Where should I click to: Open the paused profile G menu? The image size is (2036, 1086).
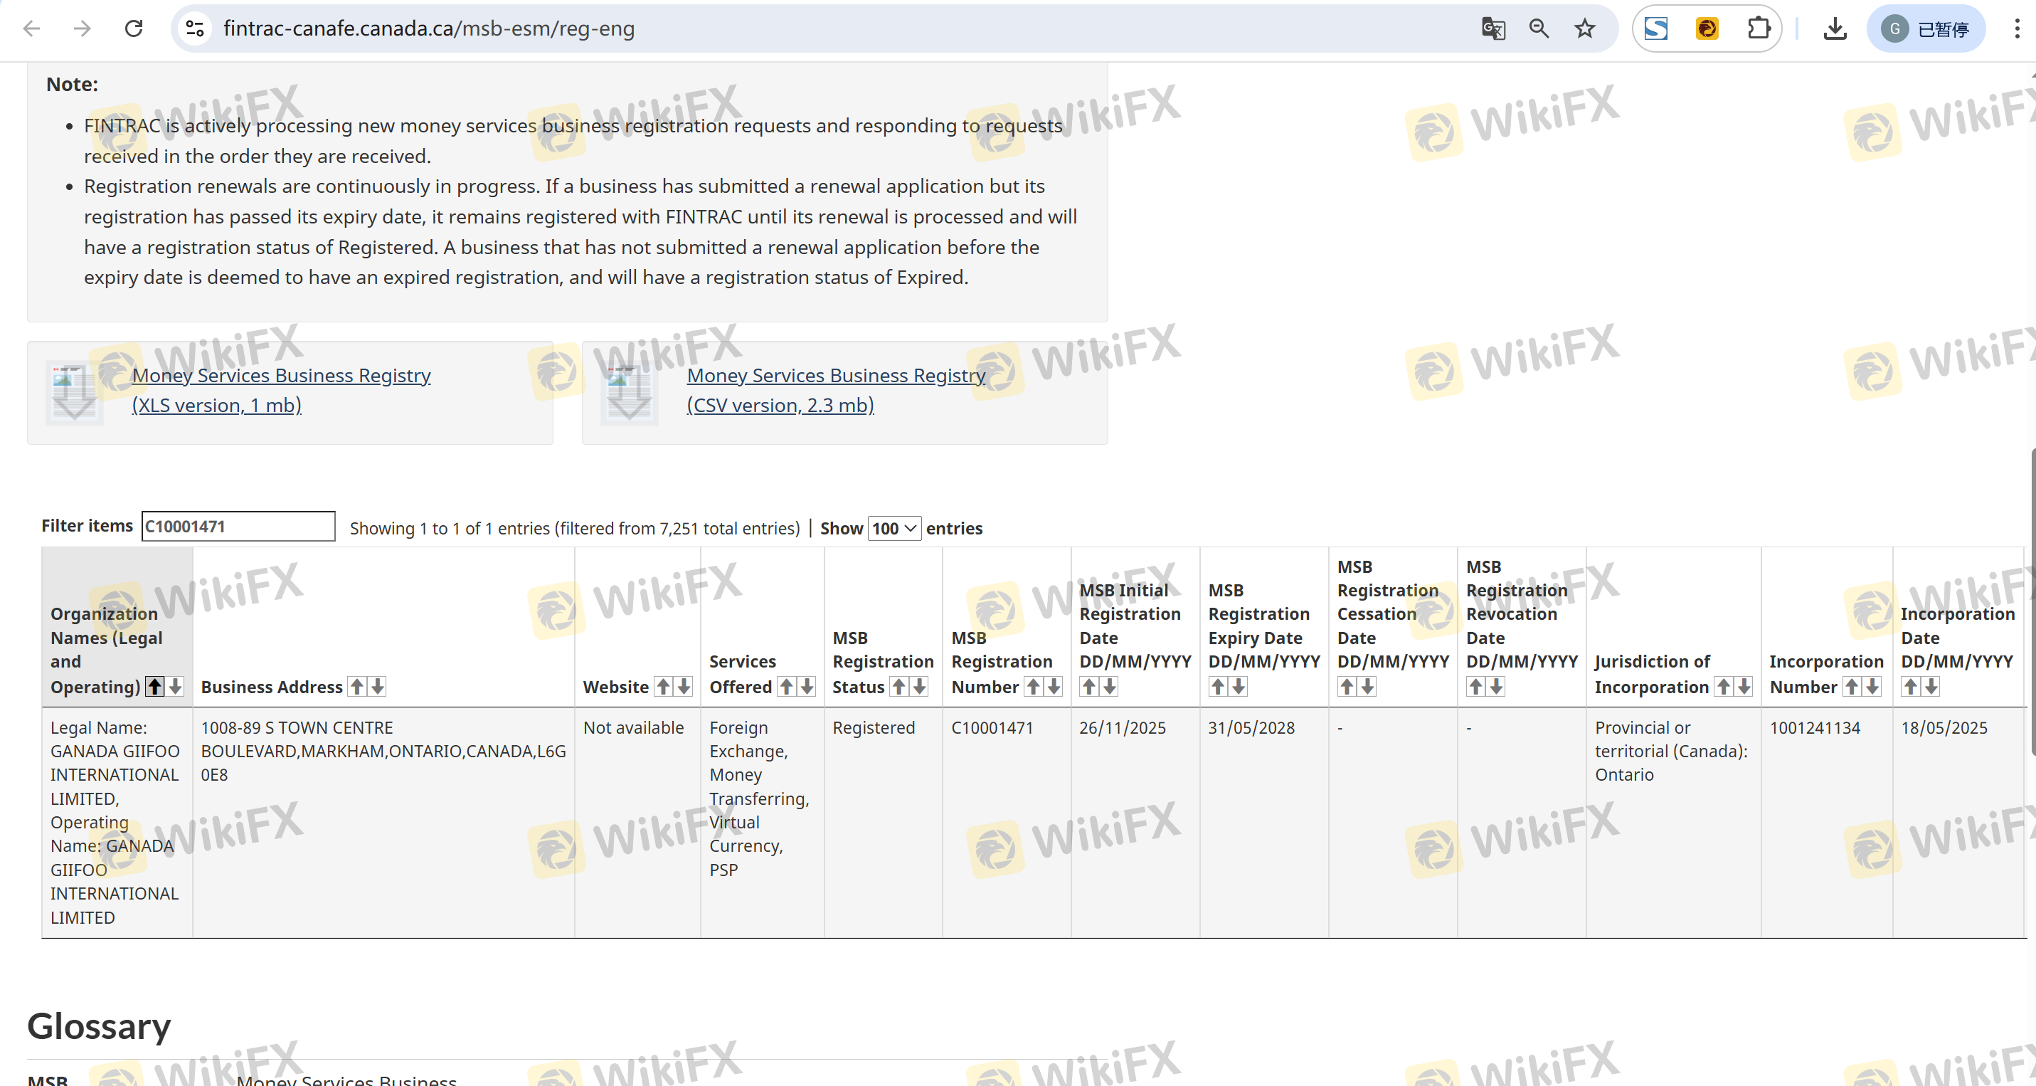click(x=1925, y=28)
